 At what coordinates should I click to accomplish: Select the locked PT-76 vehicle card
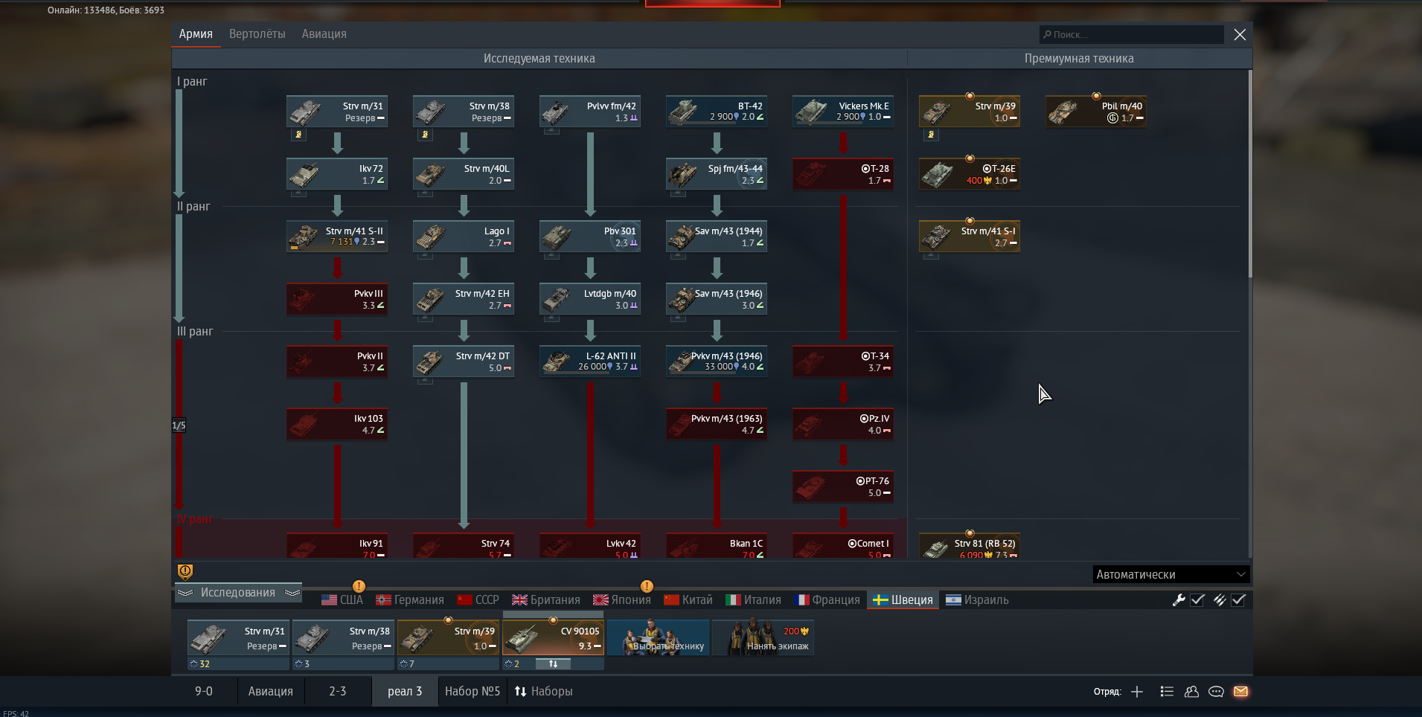pyautogui.click(x=843, y=486)
